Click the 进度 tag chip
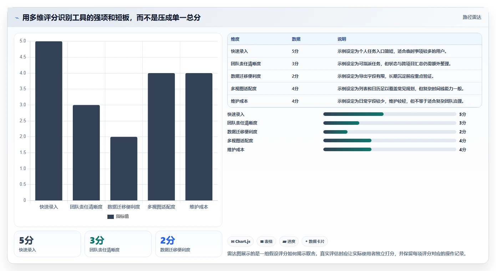 [x=289, y=241]
